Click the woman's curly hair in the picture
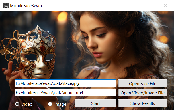 click(x=144, y=44)
